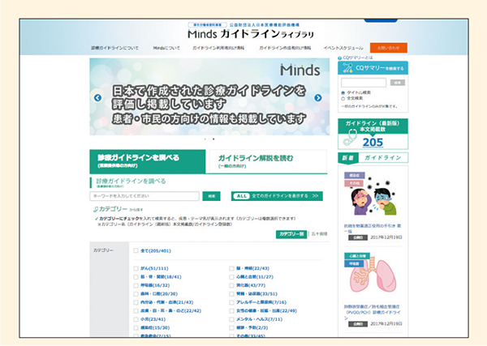Open ガイドライン作成者向け情報 menu item
487x346 pixels.
tap(285, 48)
